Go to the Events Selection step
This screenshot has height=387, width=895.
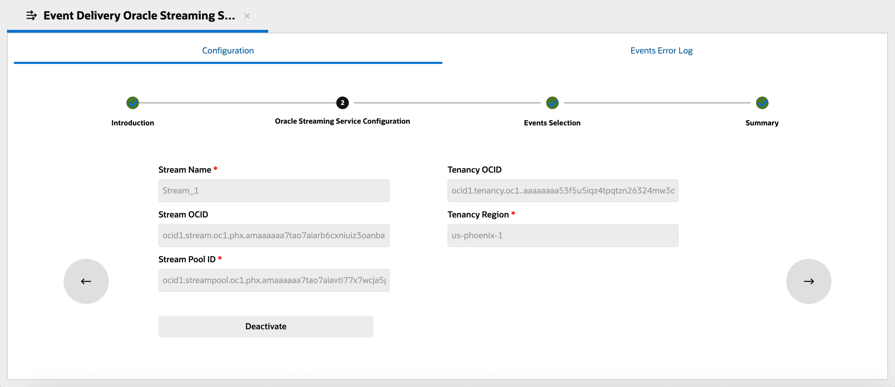pos(552,123)
